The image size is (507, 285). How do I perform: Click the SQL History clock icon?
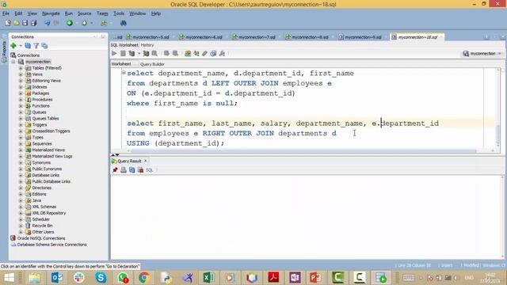tap(213, 53)
